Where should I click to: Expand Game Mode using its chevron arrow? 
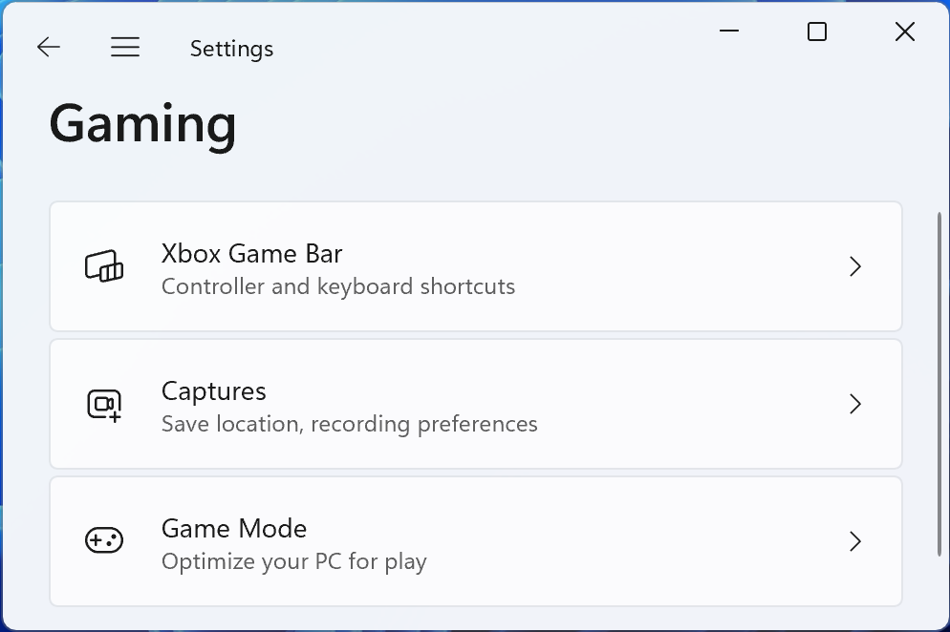pos(855,541)
